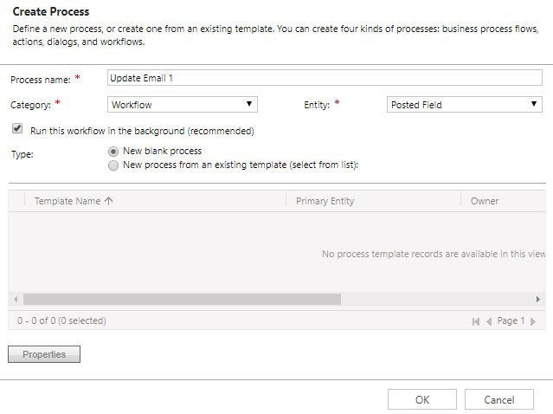Open the Category dropdown showing Workflow
The height and width of the screenshot is (414, 553).
(183, 105)
